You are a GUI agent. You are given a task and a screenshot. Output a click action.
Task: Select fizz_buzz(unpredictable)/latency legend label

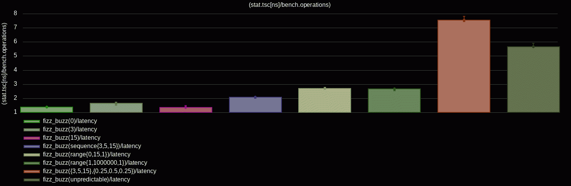pyautogui.click(x=87, y=180)
